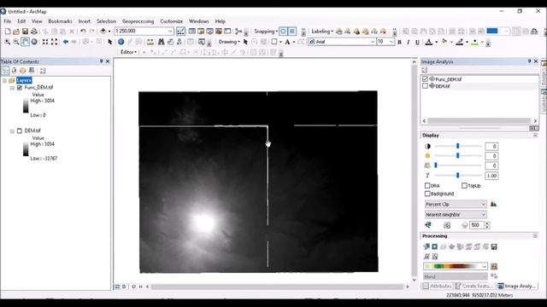The height and width of the screenshot is (307, 547).
Task: Open the Arial font dropdown
Action: [373, 42]
